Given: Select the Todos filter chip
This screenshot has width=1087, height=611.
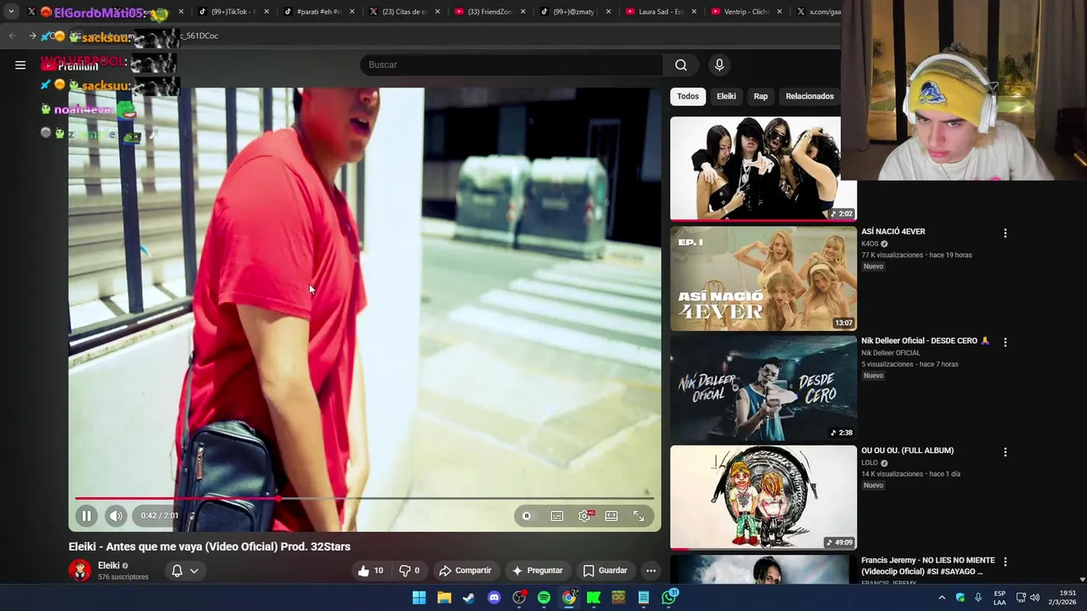Looking at the screenshot, I should (x=688, y=96).
